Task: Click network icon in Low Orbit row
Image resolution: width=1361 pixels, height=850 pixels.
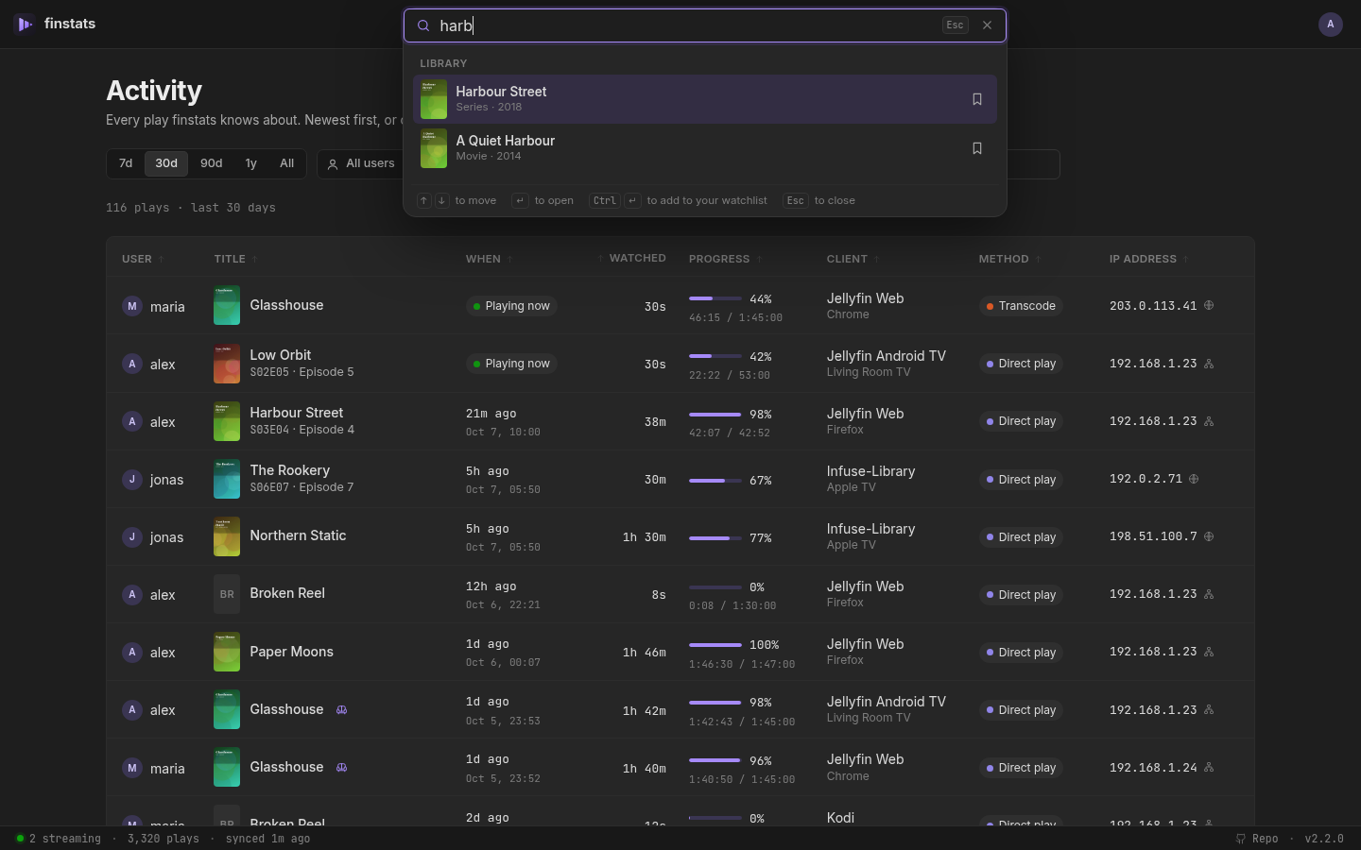Action: pos(1209,364)
